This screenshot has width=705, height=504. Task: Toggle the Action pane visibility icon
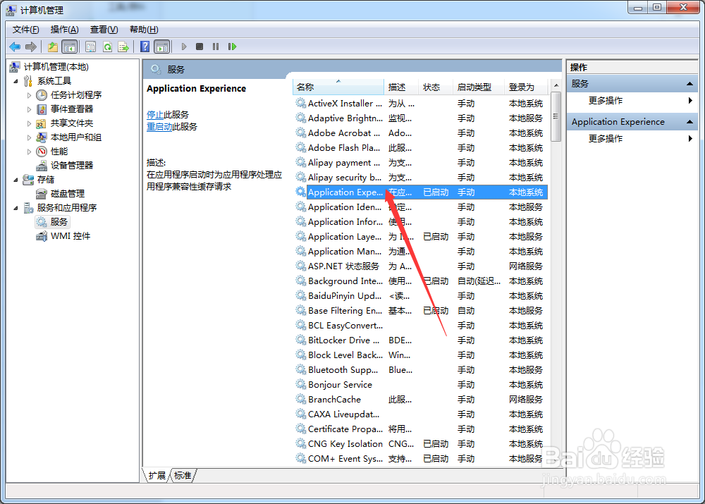click(x=161, y=47)
